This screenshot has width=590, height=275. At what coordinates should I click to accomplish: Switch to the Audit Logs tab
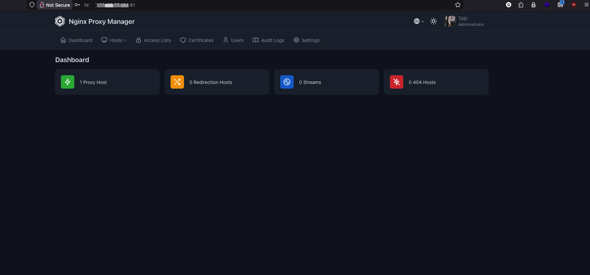(x=268, y=40)
